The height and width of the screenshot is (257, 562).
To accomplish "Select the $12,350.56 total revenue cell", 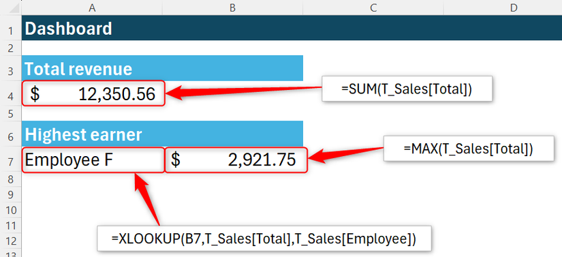I will [x=93, y=93].
